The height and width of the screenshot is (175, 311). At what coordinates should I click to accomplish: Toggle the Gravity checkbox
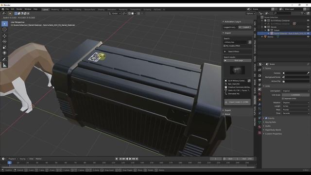point(266,118)
